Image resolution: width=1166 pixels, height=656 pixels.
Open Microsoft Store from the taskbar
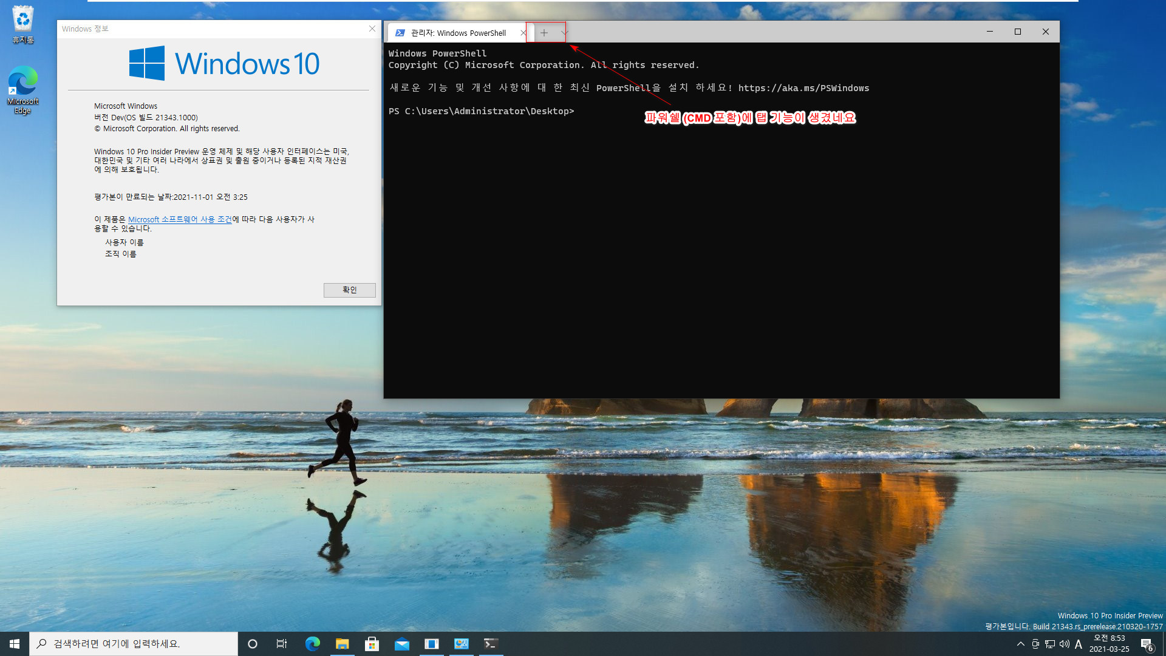(x=372, y=644)
